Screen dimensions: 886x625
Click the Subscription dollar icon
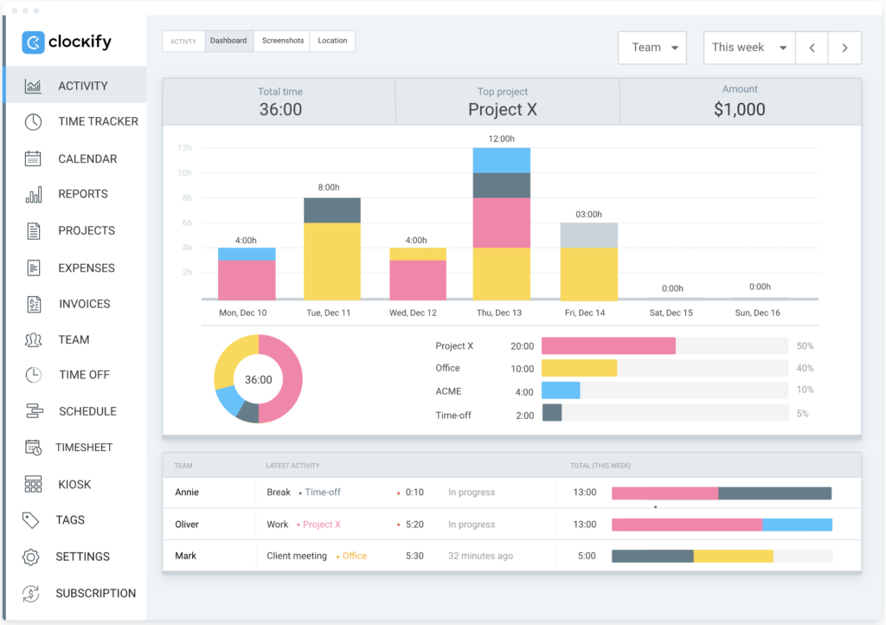(x=30, y=593)
